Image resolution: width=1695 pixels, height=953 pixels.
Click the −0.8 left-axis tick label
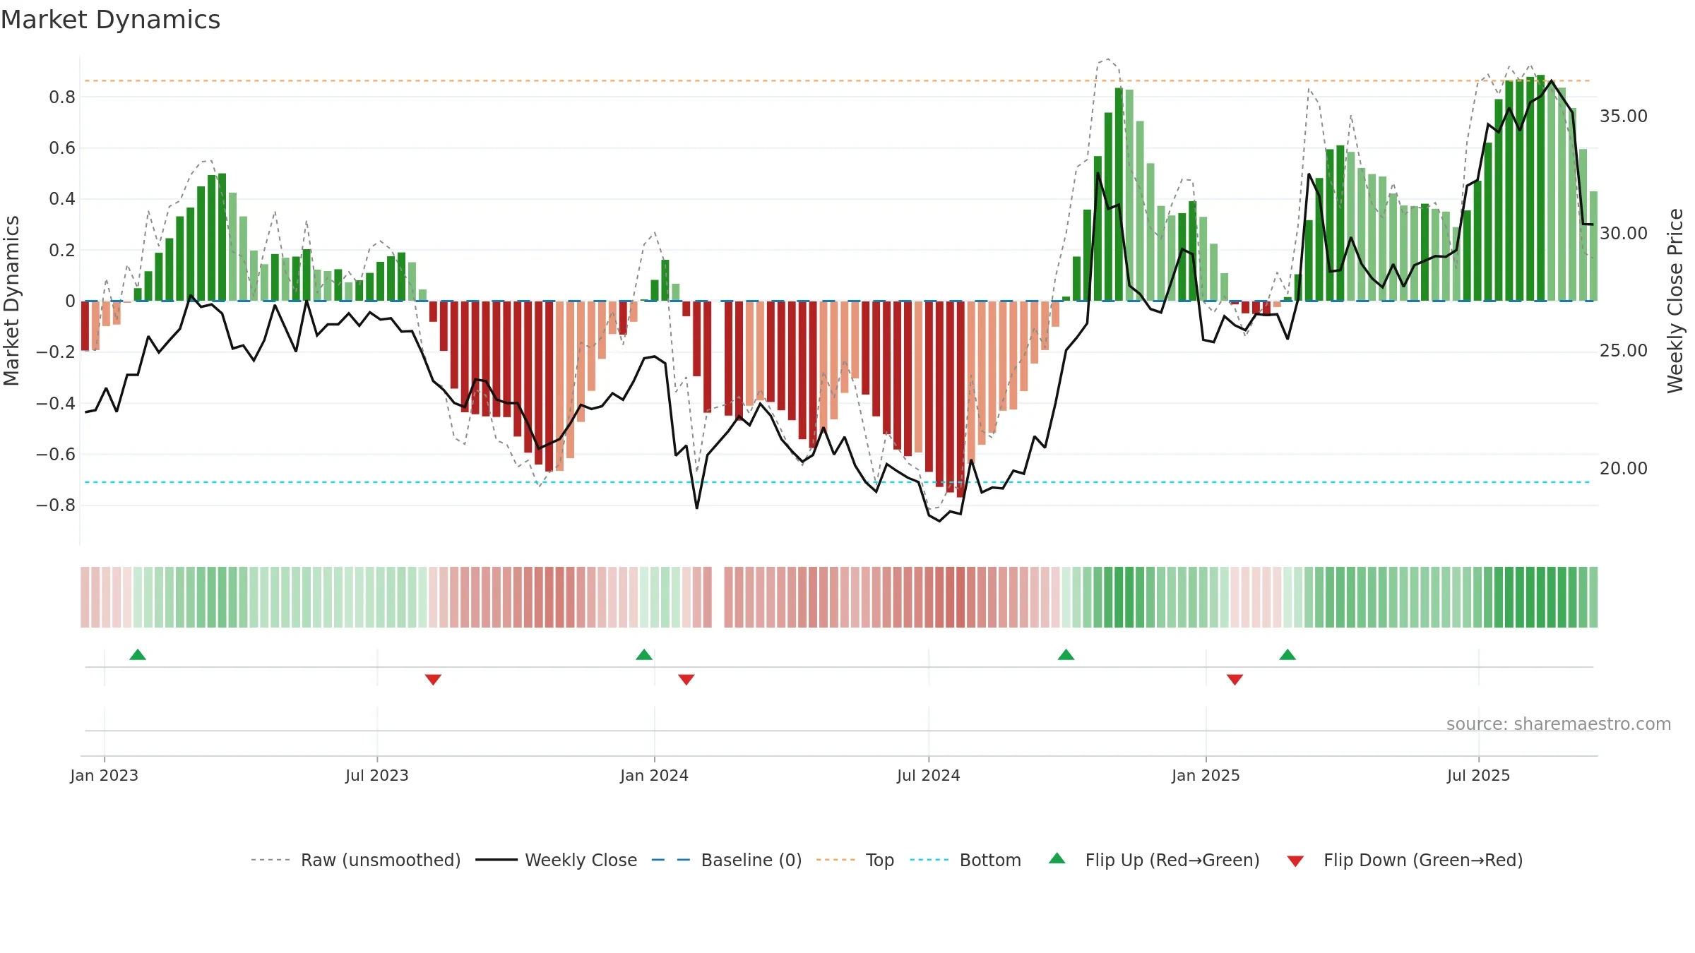click(56, 505)
